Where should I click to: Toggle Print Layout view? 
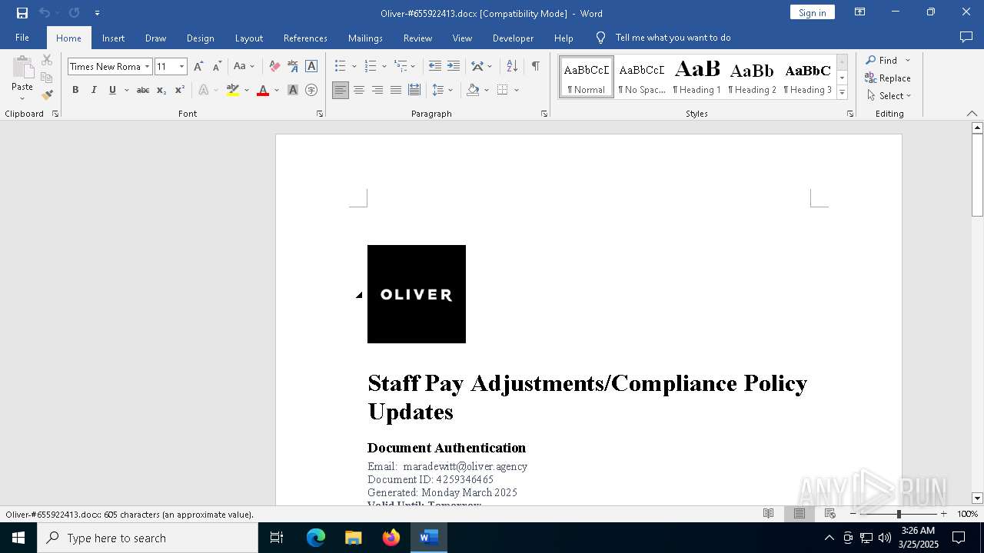tap(799, 514)
